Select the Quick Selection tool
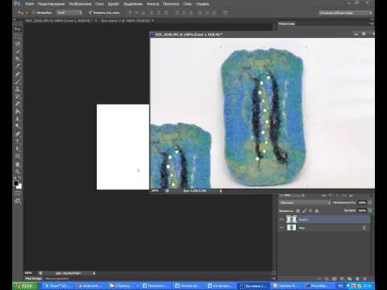This screenshot has height=290, width=387. tap(18, 52)
